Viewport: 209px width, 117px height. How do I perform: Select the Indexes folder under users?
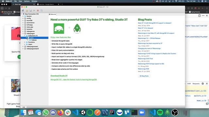pos(34,40)
